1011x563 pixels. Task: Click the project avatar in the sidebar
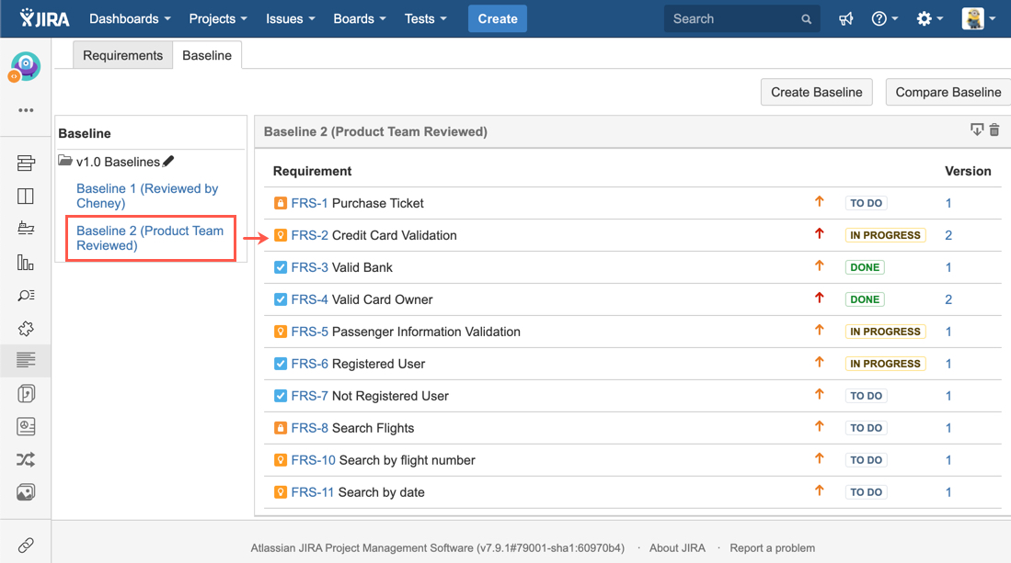pyautogui.click(x=25, y=66)
